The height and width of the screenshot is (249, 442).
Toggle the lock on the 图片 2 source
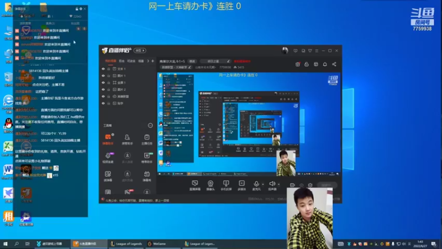(108, 90)
